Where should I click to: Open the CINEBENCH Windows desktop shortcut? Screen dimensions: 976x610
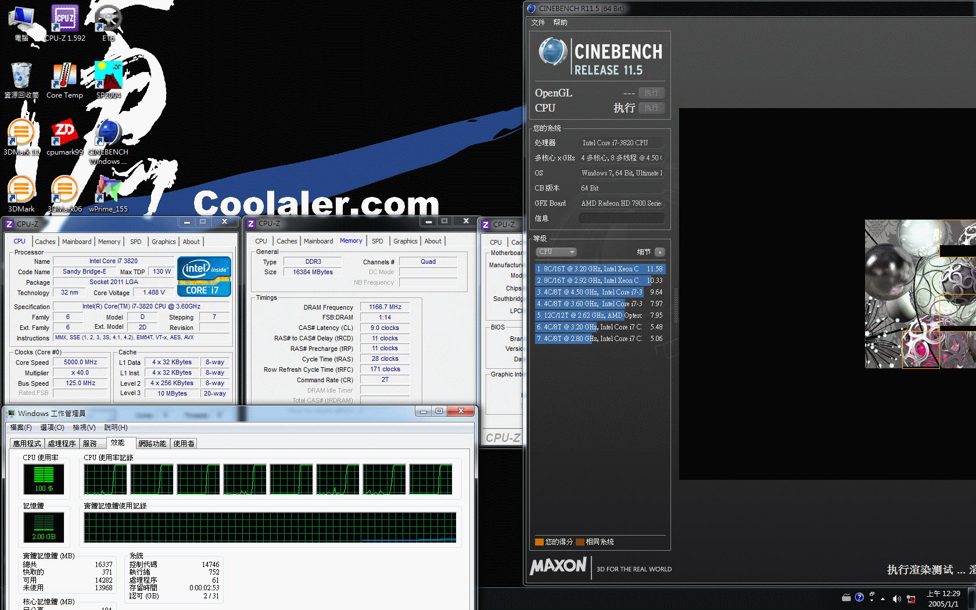point(108,142)
